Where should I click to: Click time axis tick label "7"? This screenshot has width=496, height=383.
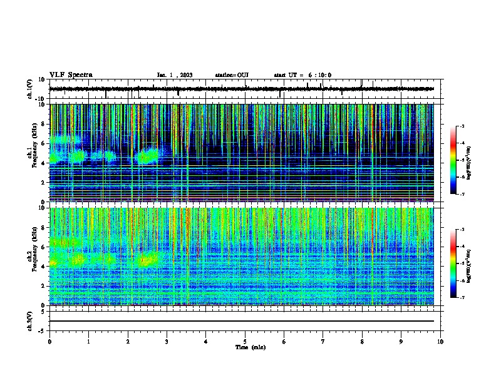click(323, 342)
